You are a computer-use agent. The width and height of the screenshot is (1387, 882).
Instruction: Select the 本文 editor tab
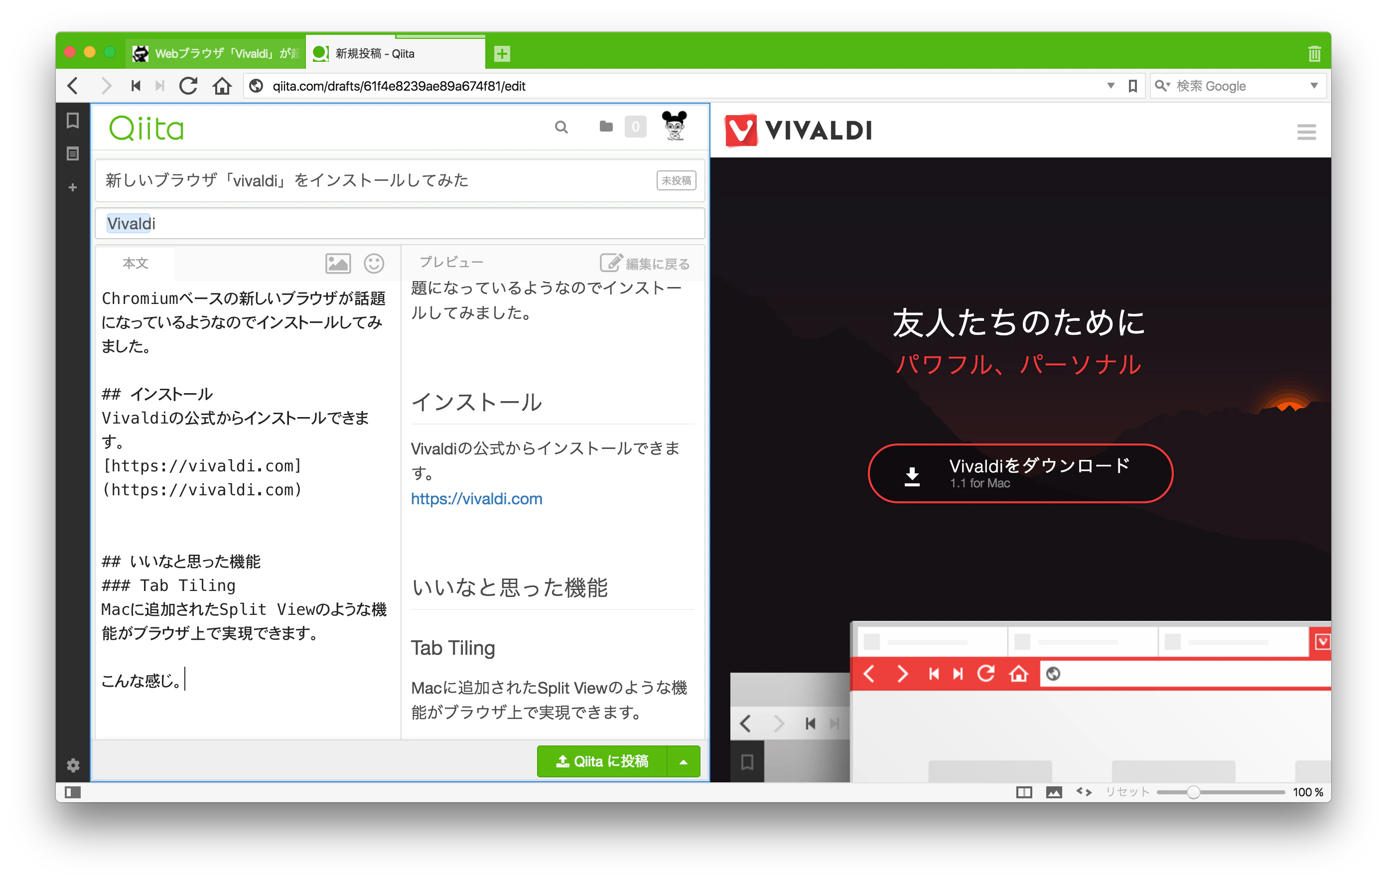coord(136,263)
